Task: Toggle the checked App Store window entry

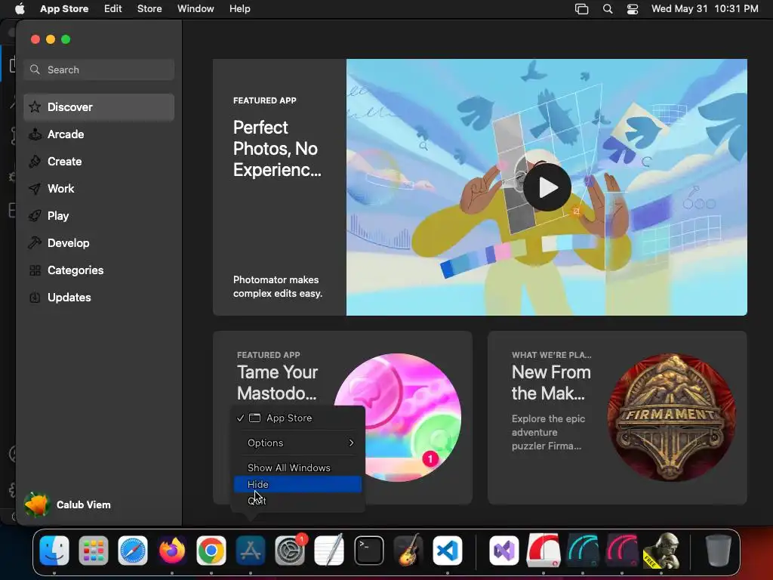Action: [x=297, y=418]
